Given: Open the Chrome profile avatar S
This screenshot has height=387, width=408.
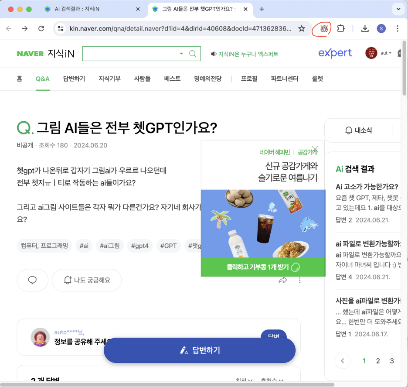Looking at the screenshot, I should [381, 28].
